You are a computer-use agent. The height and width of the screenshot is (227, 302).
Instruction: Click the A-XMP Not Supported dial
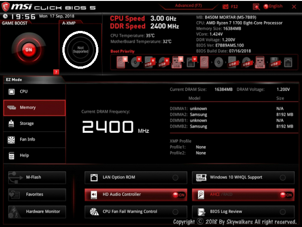click(x=80, y=49)
